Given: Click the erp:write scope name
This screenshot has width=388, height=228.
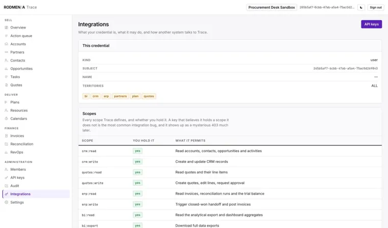Looking at the screenshot, I should click(90, 204).
